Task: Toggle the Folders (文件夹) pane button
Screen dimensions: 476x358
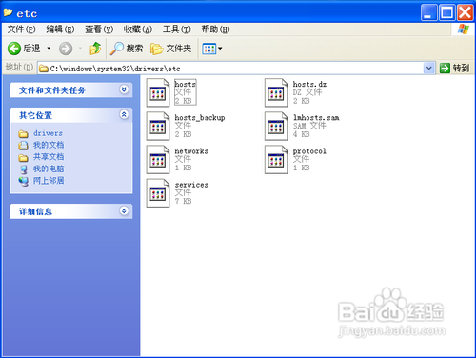Action: point(171,49)
